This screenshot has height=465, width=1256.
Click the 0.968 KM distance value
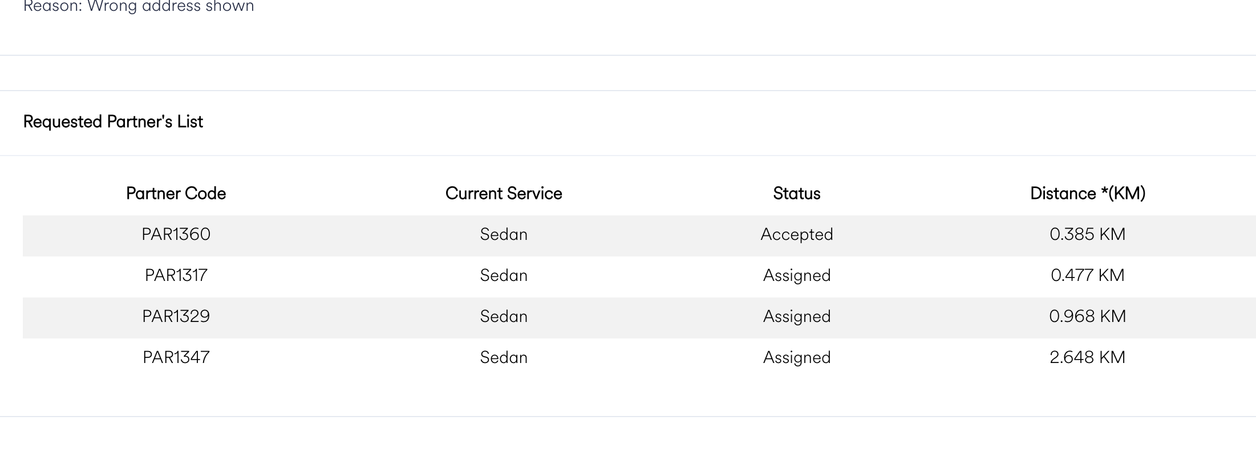click(x=1087, y=317)
